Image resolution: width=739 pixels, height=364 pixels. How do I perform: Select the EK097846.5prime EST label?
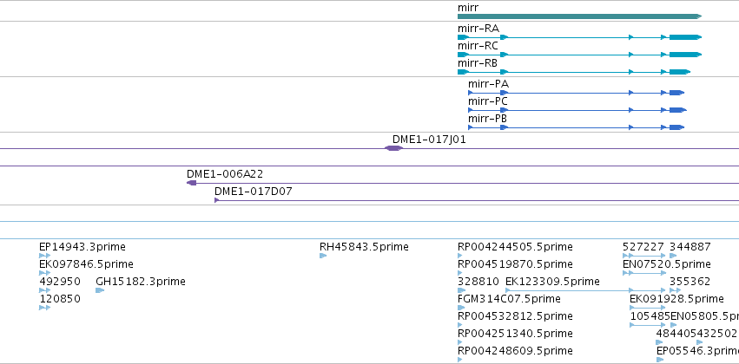coord(86,264)
